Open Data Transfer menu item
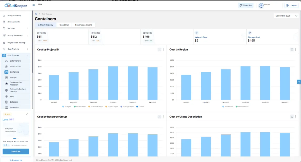 [x=17, y=61]
